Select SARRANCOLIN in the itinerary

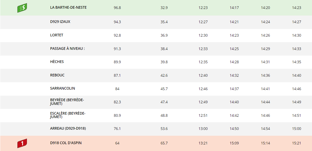[x=63, y=89]
